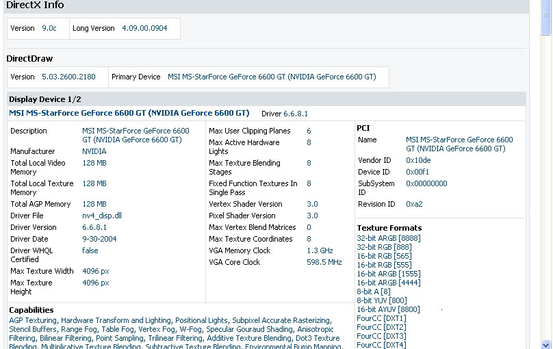
Task: Select the Manufacturer value NVIDIA
Action: (94, 151)
